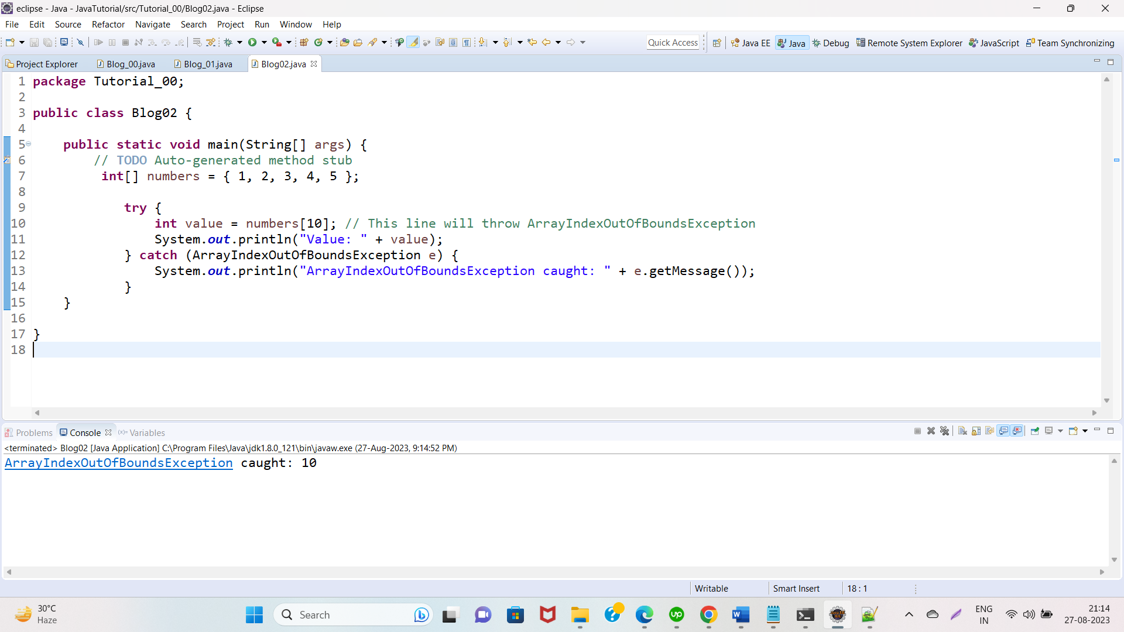Switch to the Java EE perspective
The height and width of the screenshot is (632, 1124).
[x=751, y=43]
